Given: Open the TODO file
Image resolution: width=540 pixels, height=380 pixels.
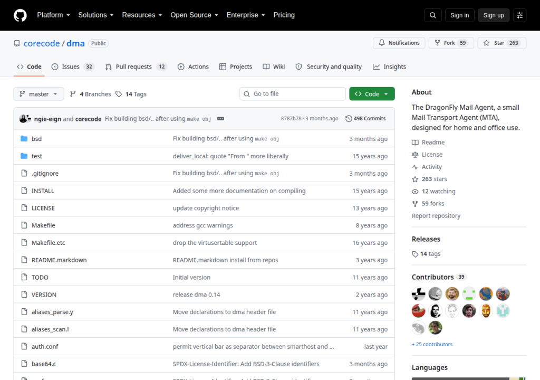Looking at the screenshot, I should pos(40,277).
